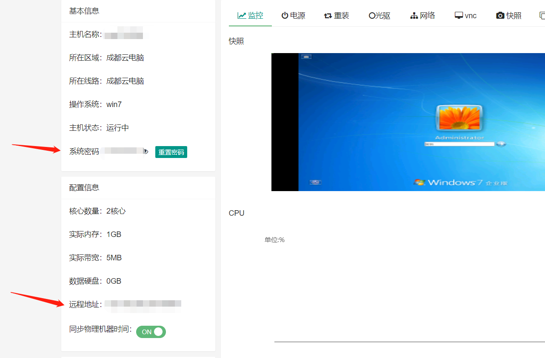Screen dimensions: 545x358
Task: Click the 系统密码 label
Action: [x=84, y=152]
